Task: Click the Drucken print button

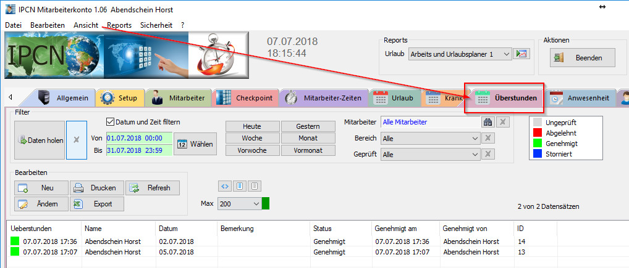Action: pyautogui.click(x=96, y=187)
